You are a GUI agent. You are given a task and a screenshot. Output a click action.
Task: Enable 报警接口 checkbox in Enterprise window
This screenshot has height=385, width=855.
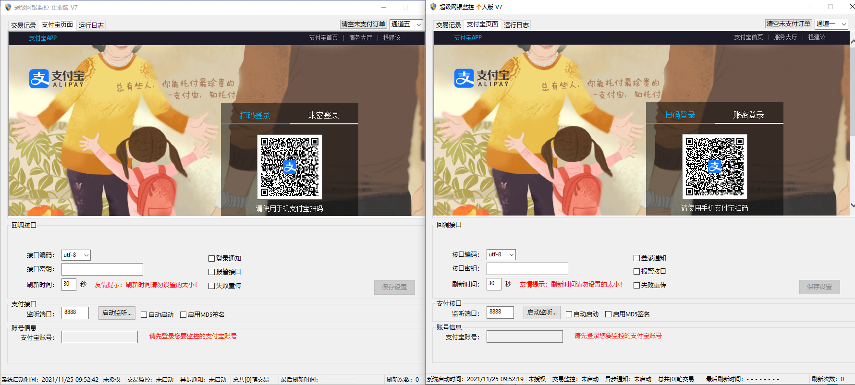(x=211, y=272)
